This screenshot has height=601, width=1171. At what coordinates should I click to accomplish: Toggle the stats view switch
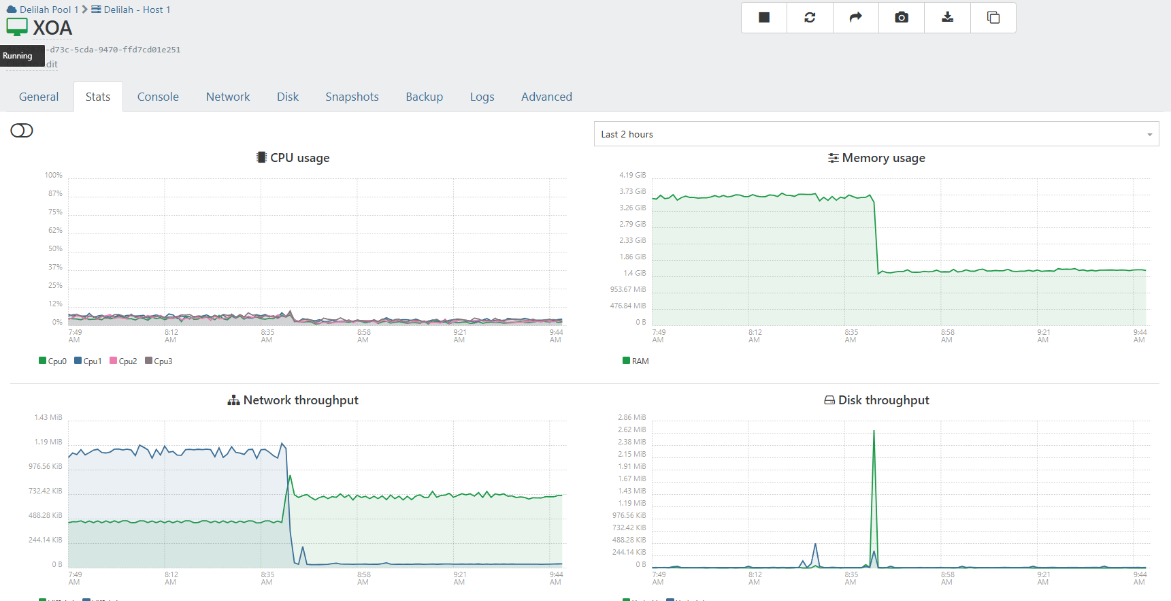click(x=22, y=131)
